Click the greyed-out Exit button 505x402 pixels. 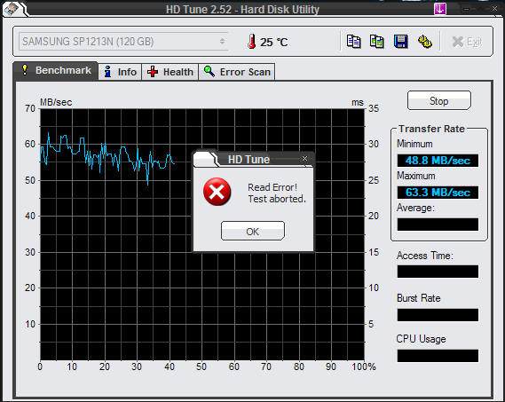coord(467,42)
